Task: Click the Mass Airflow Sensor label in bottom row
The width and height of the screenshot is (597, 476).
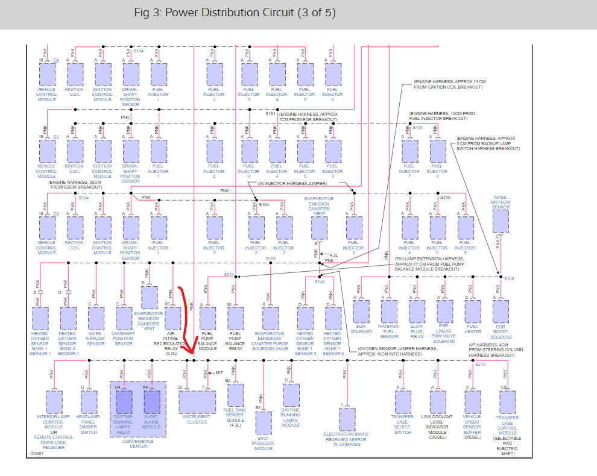Action: [95, 339]
